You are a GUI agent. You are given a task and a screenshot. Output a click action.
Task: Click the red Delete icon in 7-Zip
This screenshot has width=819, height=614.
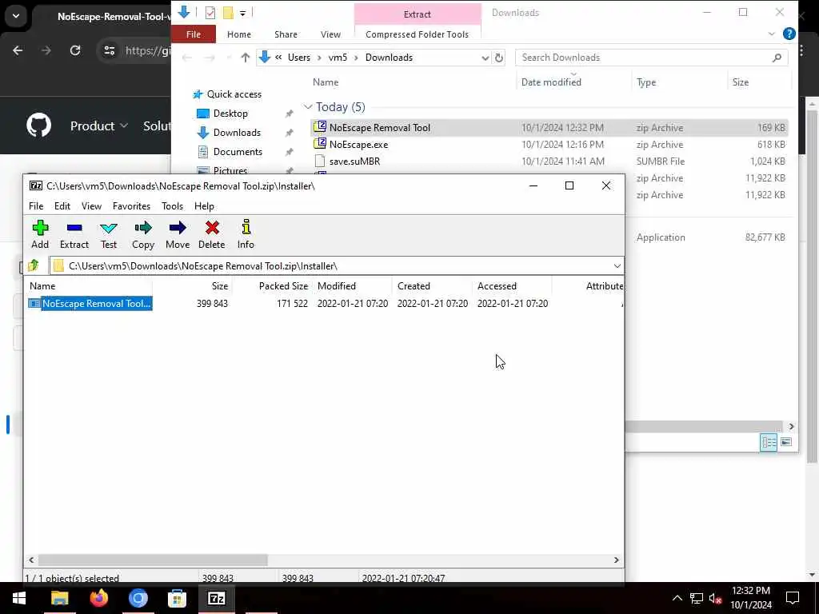point(211,234)
